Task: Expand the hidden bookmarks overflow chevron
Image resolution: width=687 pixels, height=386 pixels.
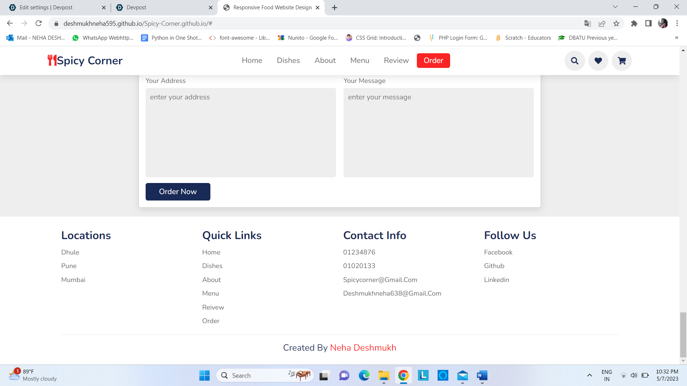Action: point(676,38)
